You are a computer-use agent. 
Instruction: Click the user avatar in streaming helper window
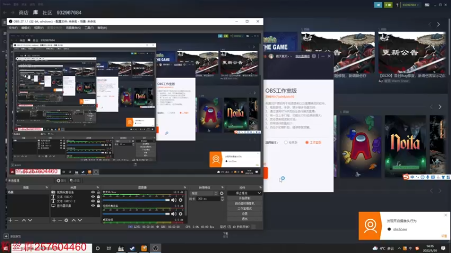point(271,56)
